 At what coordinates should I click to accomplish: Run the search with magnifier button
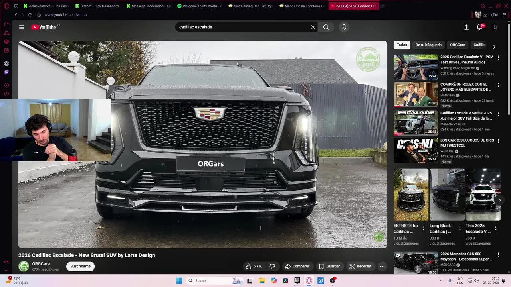click(x=326, y=27)
